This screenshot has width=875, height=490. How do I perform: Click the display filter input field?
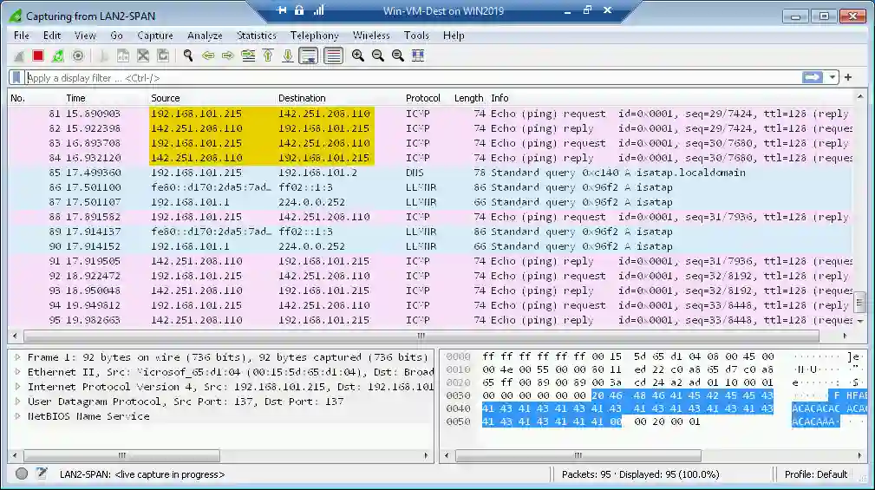[413, 77]
